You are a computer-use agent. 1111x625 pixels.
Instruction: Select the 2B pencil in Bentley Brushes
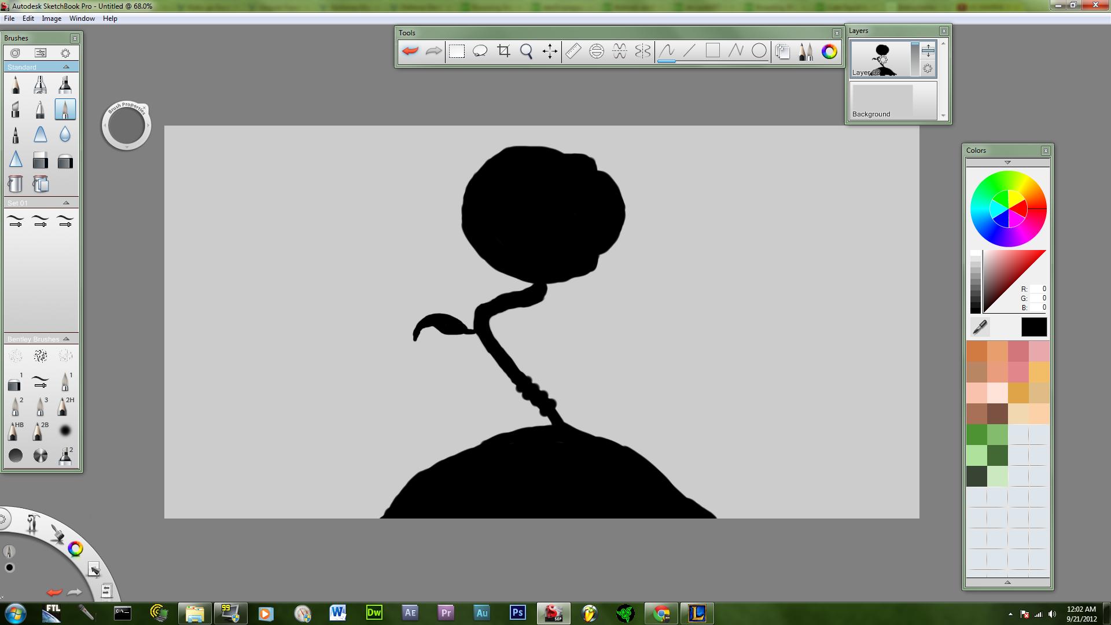coord(40,431)
